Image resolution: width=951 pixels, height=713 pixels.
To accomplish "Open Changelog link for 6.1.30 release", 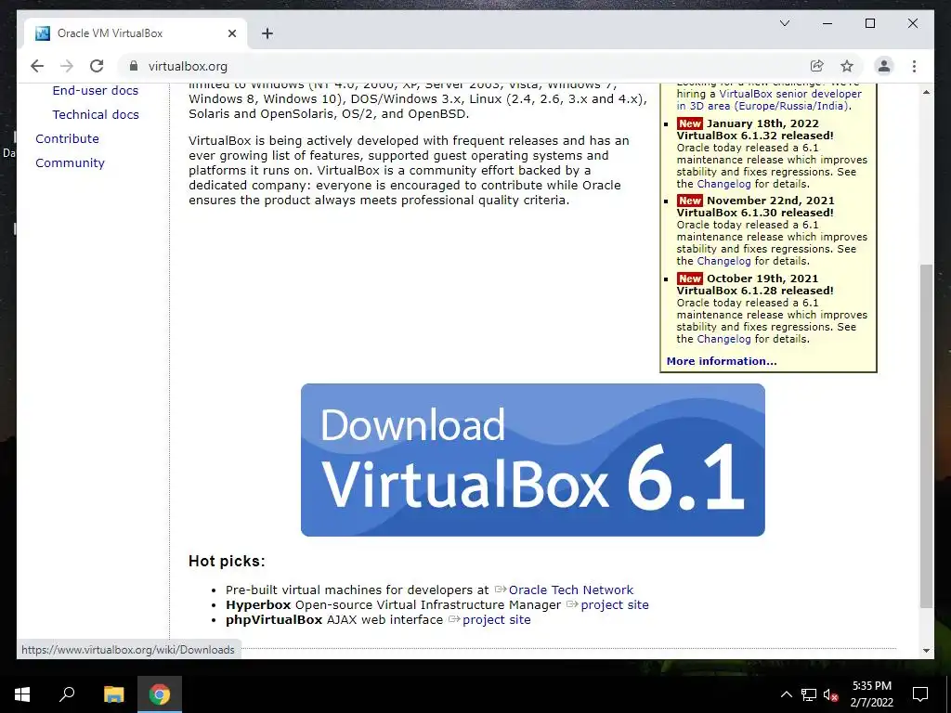I will (723, 261).
